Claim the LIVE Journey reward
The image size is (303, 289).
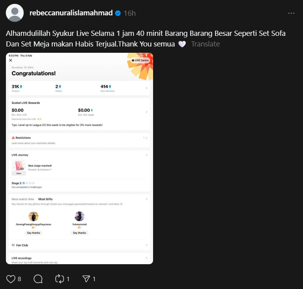18,173
